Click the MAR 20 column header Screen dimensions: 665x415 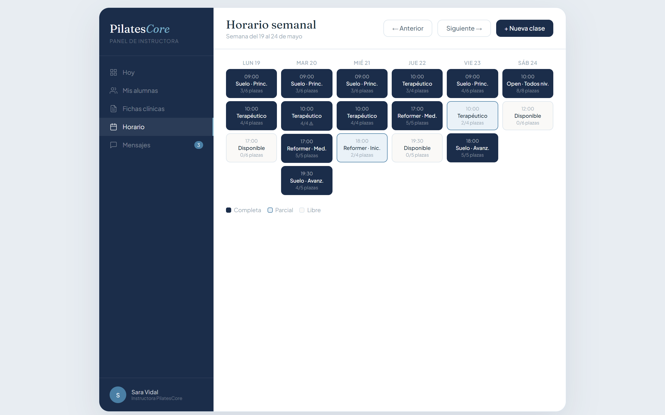[x=307, y=63]
